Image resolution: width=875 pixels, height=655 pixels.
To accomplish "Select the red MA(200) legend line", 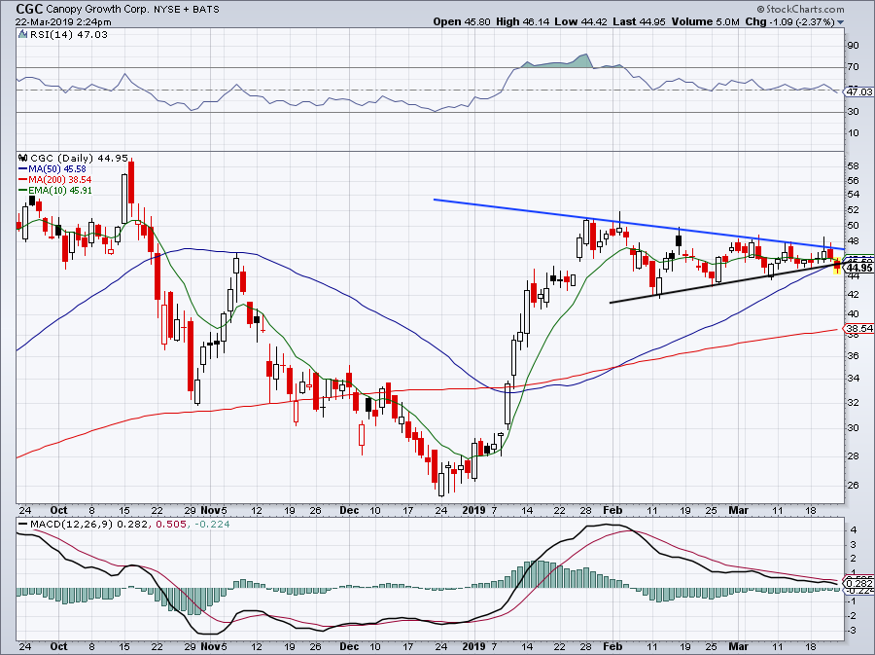I will click(x=23, y=180).
